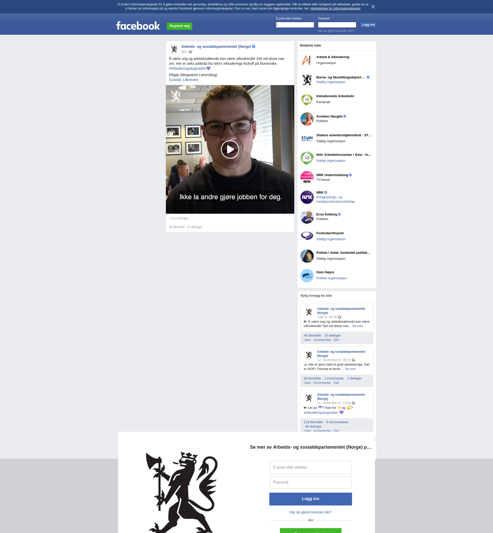Click 15 delinger under the video
The height and width of the screenshot is (533, 493).
(194, 227)
